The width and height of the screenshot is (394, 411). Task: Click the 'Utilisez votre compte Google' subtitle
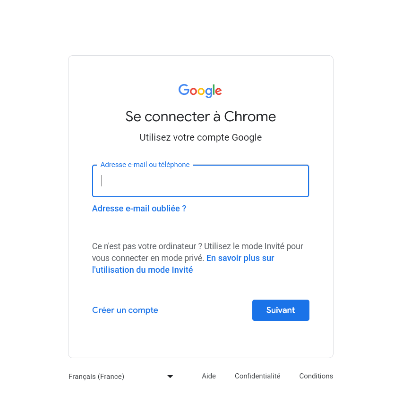click(x=201, y=137)
